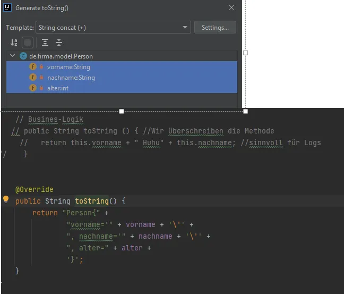The image size is (344, 294).
Task: Click the private lock icon beside alter
Action: tap(41, 88)
